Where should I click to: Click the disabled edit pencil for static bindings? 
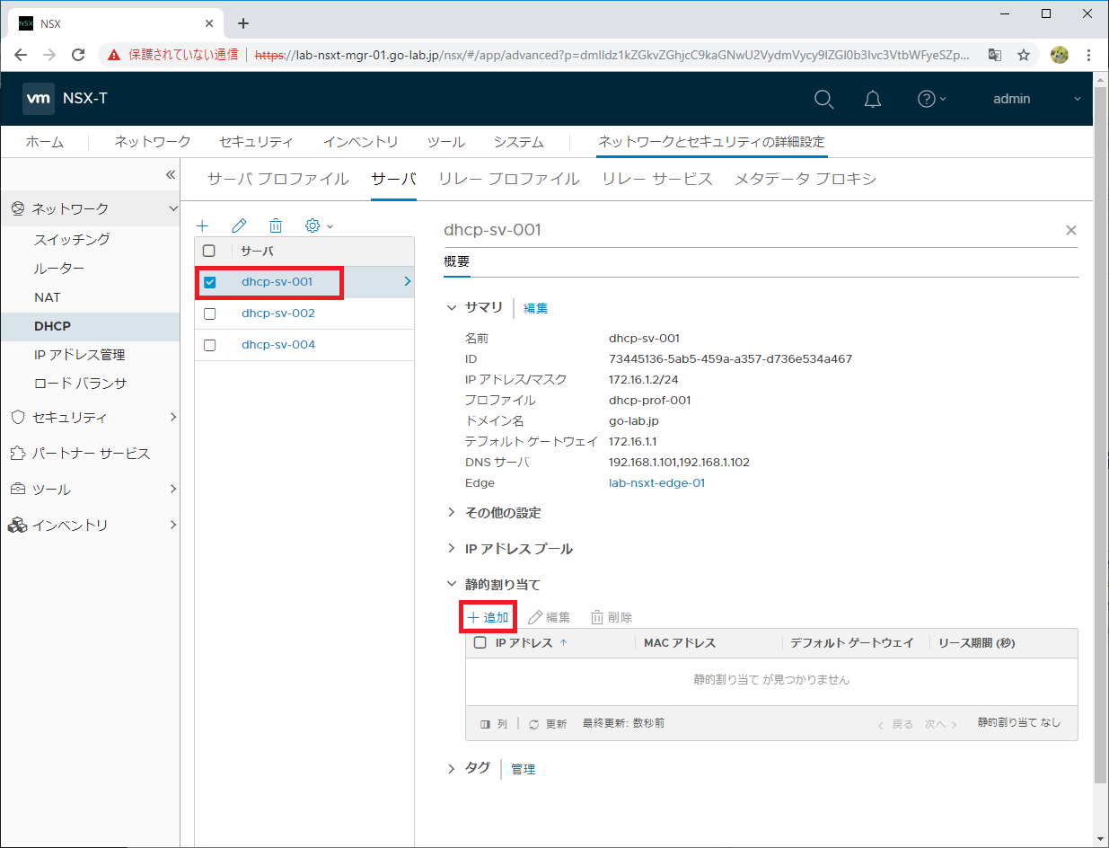549,617
